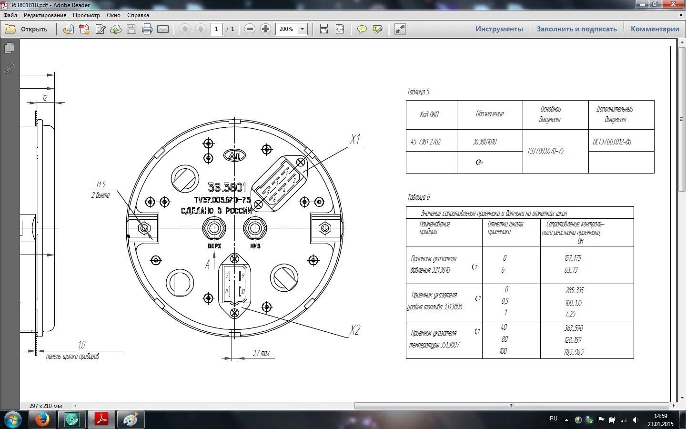Click the Send by email envelope icon
The width and height of the screenshot is (686, 429).
pos(163,29)
